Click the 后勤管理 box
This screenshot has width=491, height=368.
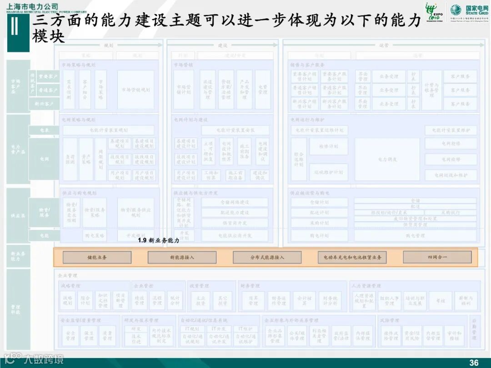click(x=474, y=331)
